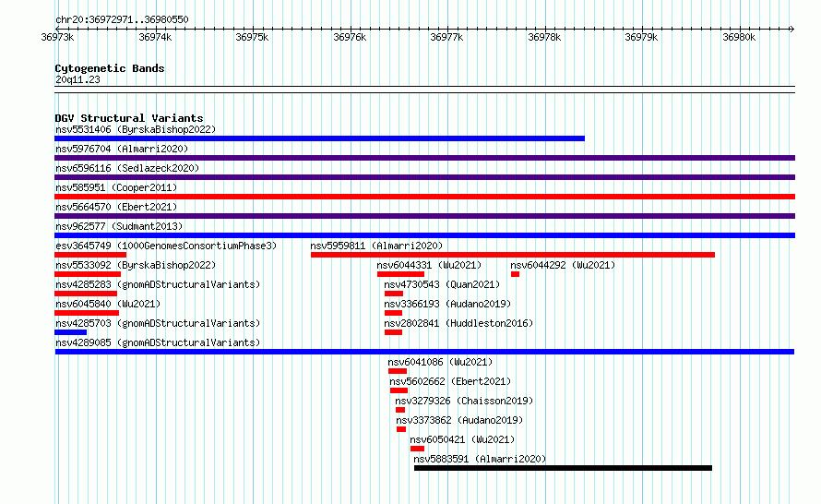Open nsv2802841 (Huddleston2016) label
Viewport: 821px width, 504px height.
click(x=458, y=323)
